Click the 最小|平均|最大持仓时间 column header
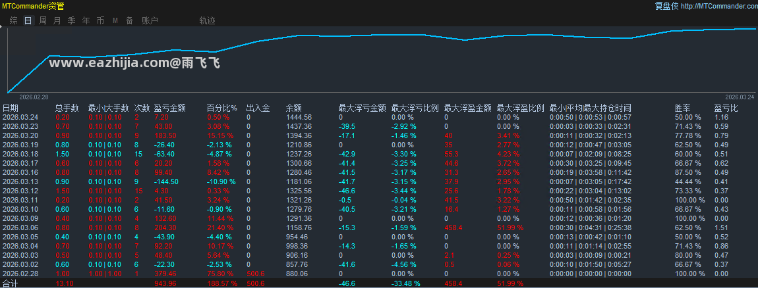Viewport: 758px width, 288px height. coord(591,108)
